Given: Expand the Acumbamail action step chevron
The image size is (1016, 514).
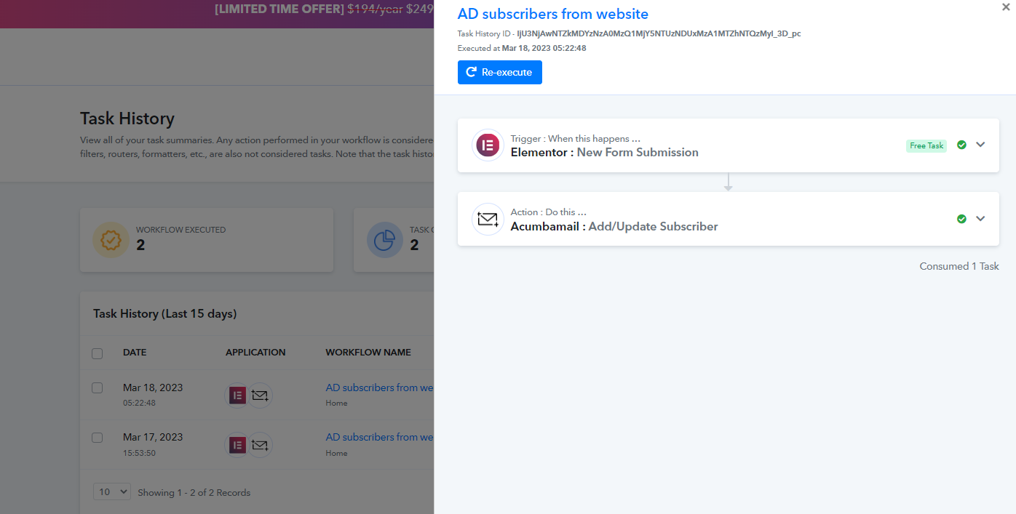Looking at the screenshot, I should coord(980,219).
